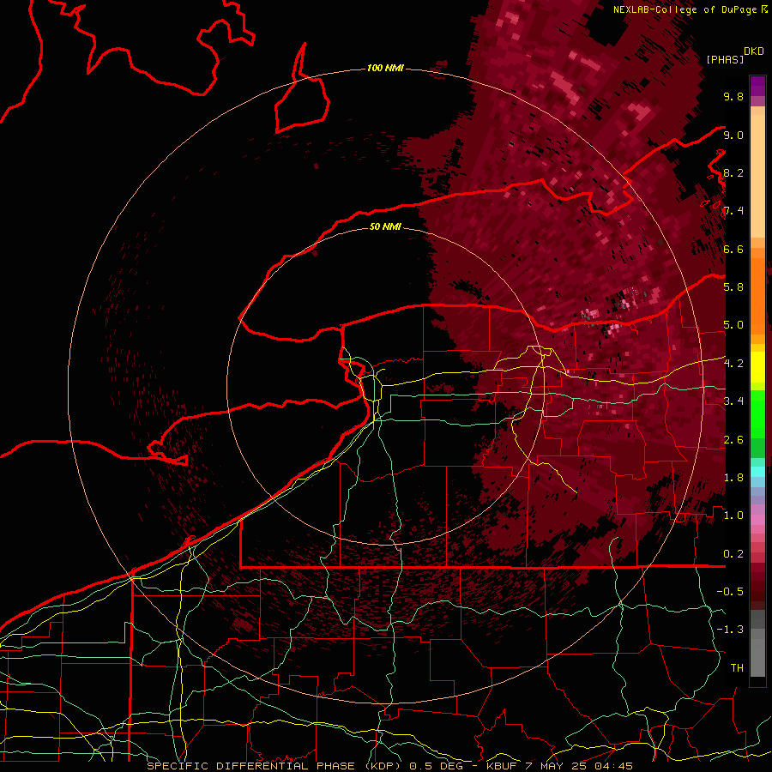The image size is (772, 772).
Task: Click the 0.2 value on the scale
Action: click(733, 554)
